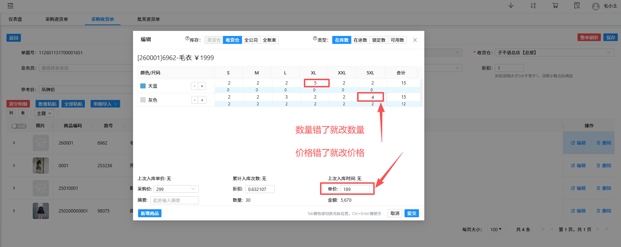
Task: Click the 清空明细 button
Action: [x=18, y=104]
